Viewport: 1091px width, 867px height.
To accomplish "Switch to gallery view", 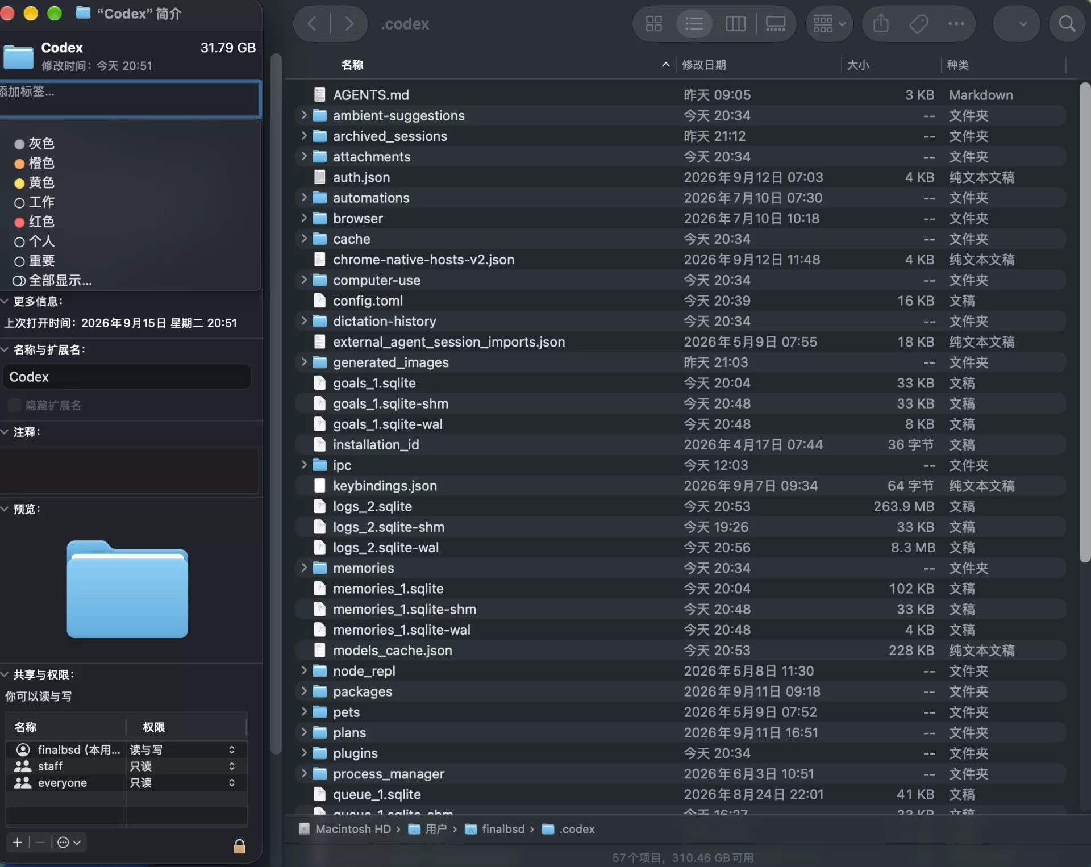I will [776, 24].
